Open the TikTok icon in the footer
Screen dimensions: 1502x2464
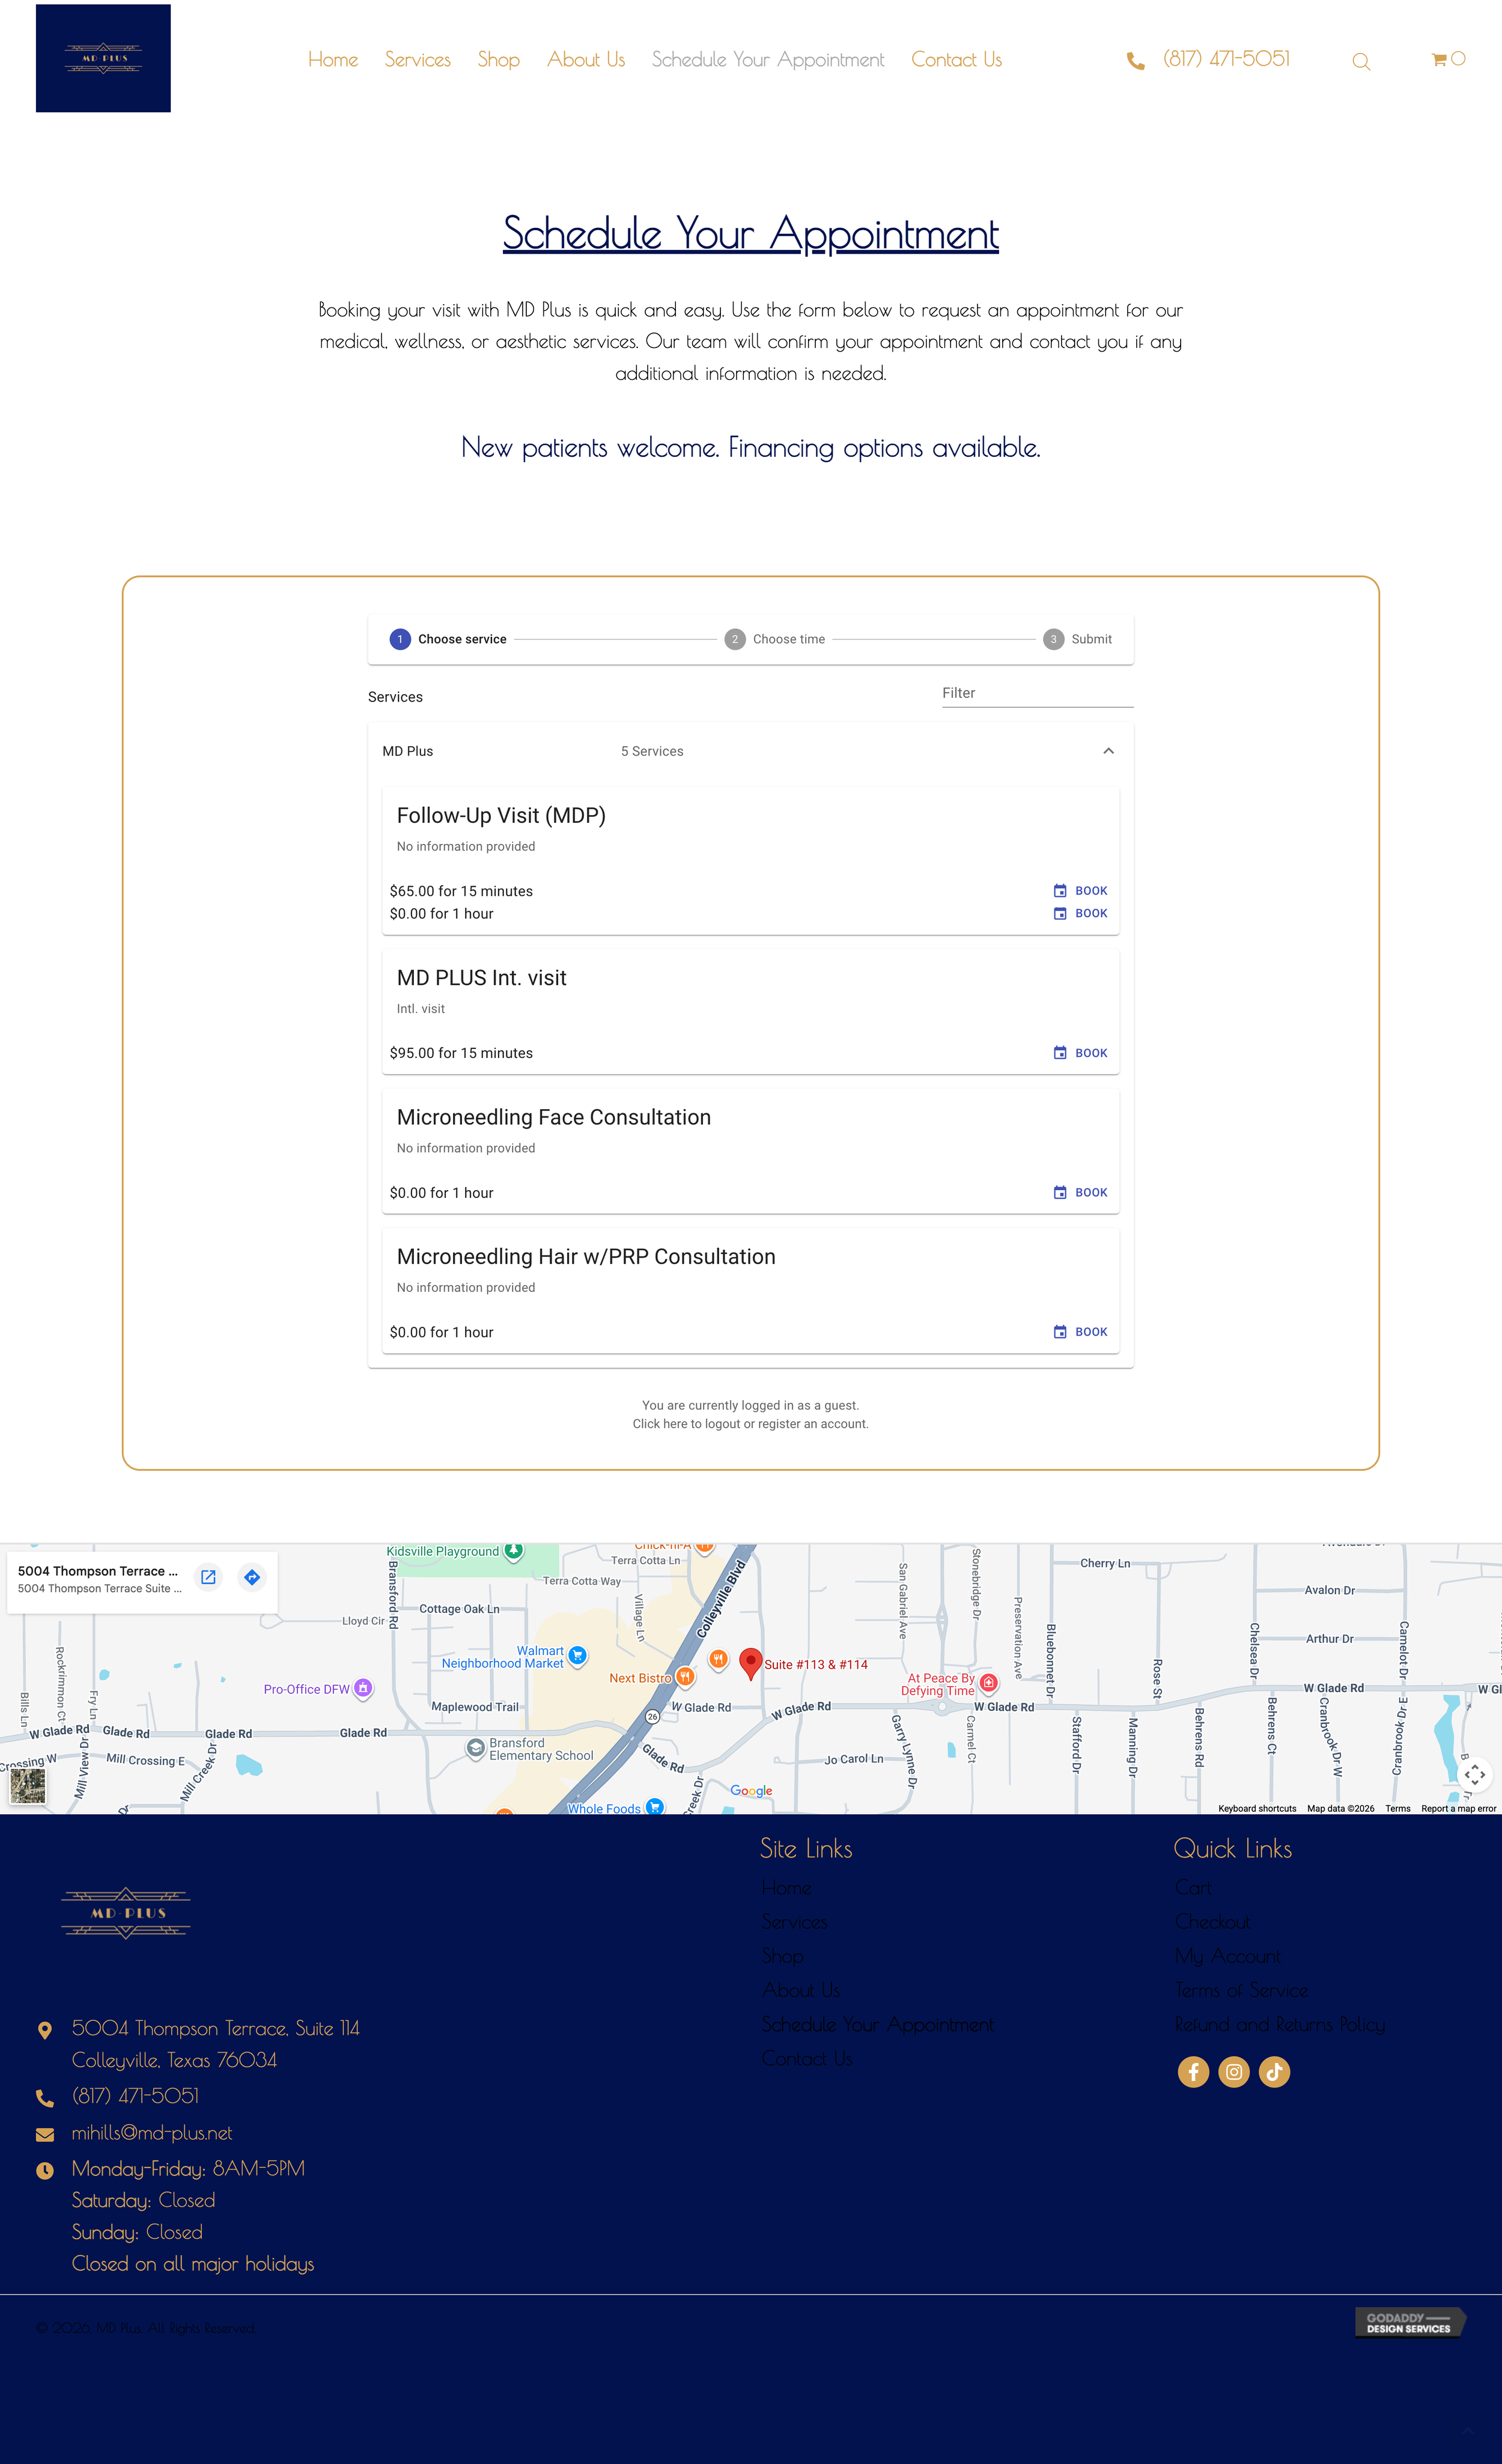click(1274, 2071)
